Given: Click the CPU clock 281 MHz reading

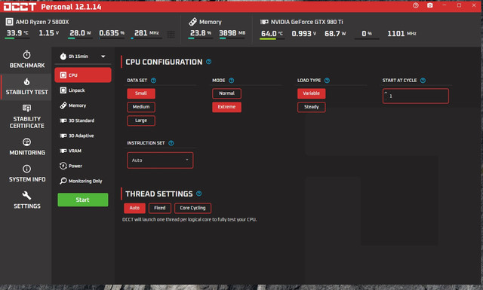Looking at the screenshot, I should [146, 33].
